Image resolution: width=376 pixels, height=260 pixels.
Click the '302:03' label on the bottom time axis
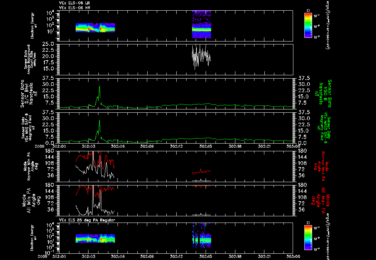88,256
